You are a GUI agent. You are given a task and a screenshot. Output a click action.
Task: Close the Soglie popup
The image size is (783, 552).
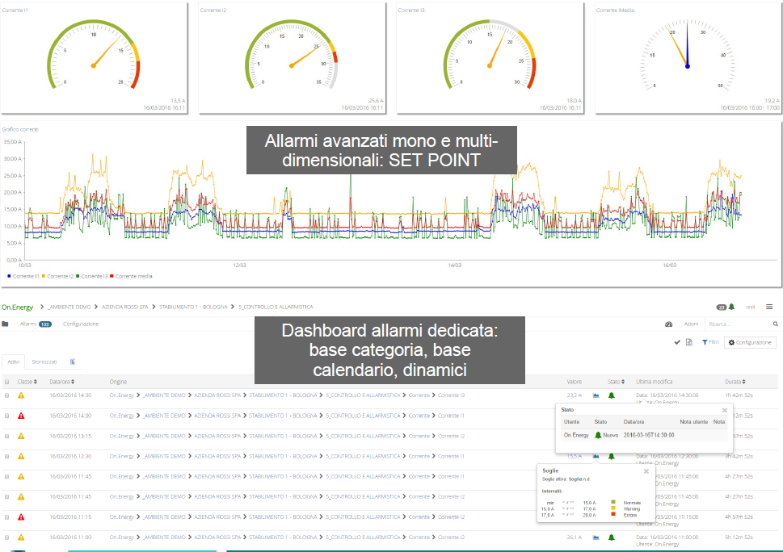[646, 471]
